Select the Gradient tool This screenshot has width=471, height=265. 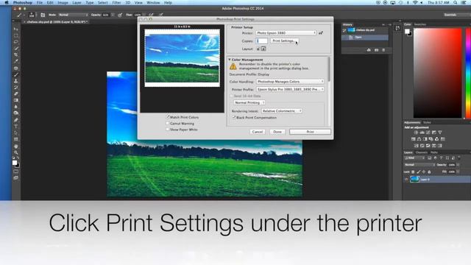pos(16,100)
